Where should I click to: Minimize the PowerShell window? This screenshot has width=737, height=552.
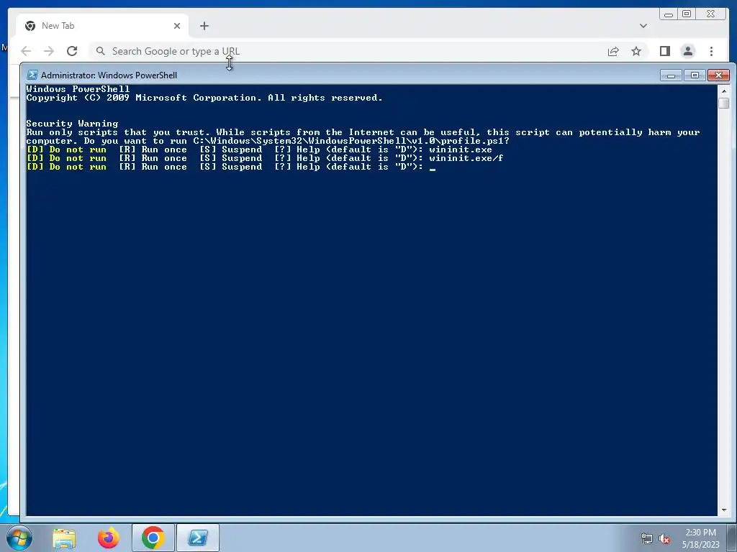point(671,75)
